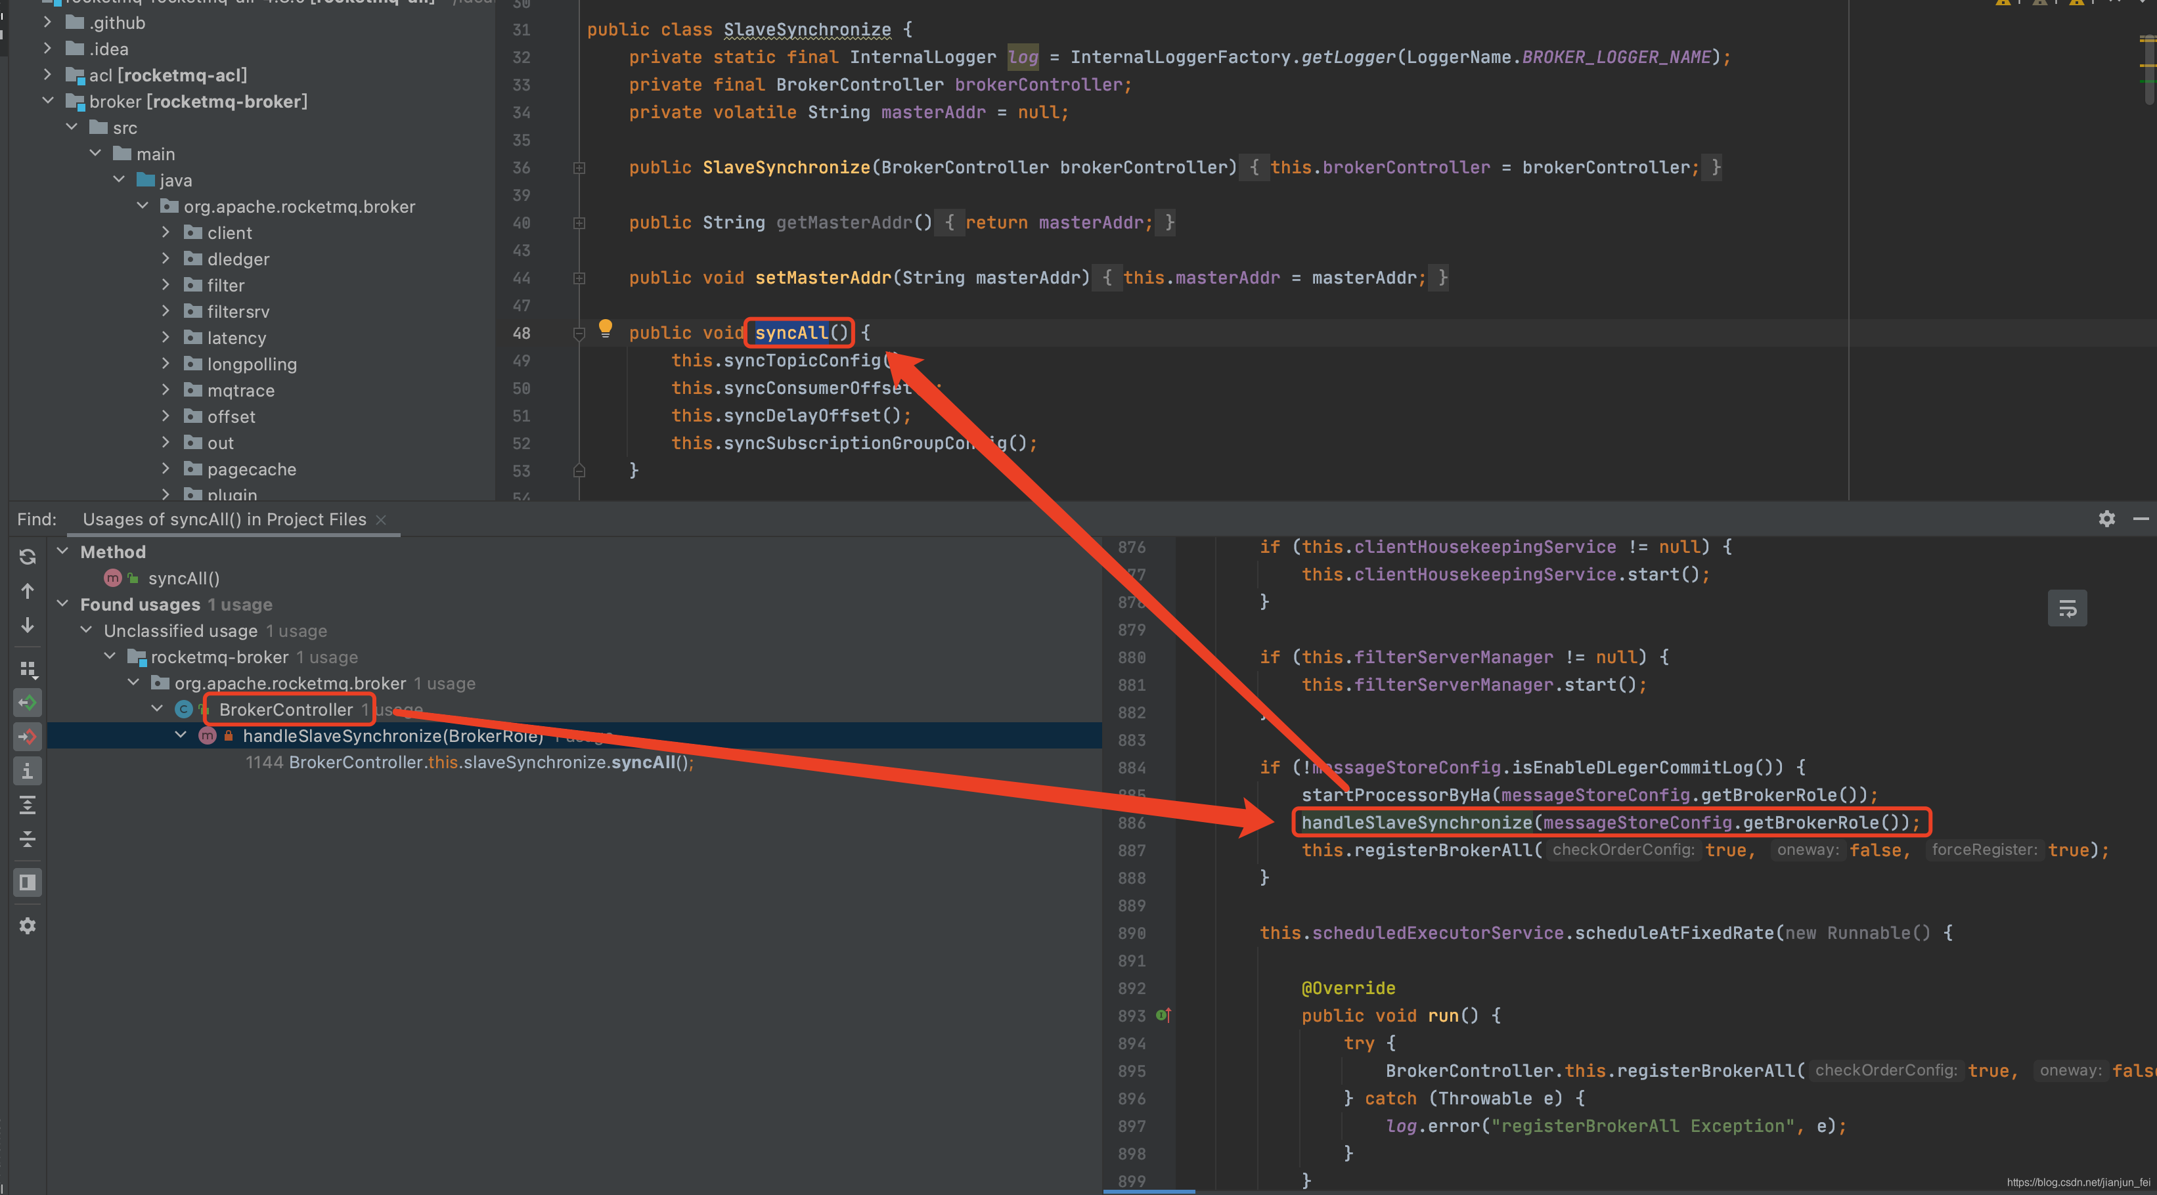The width and height of the screenshot is (2157, 1195).
Task: Collapse the Found usages tree node
Action: [x=63, y=604]
